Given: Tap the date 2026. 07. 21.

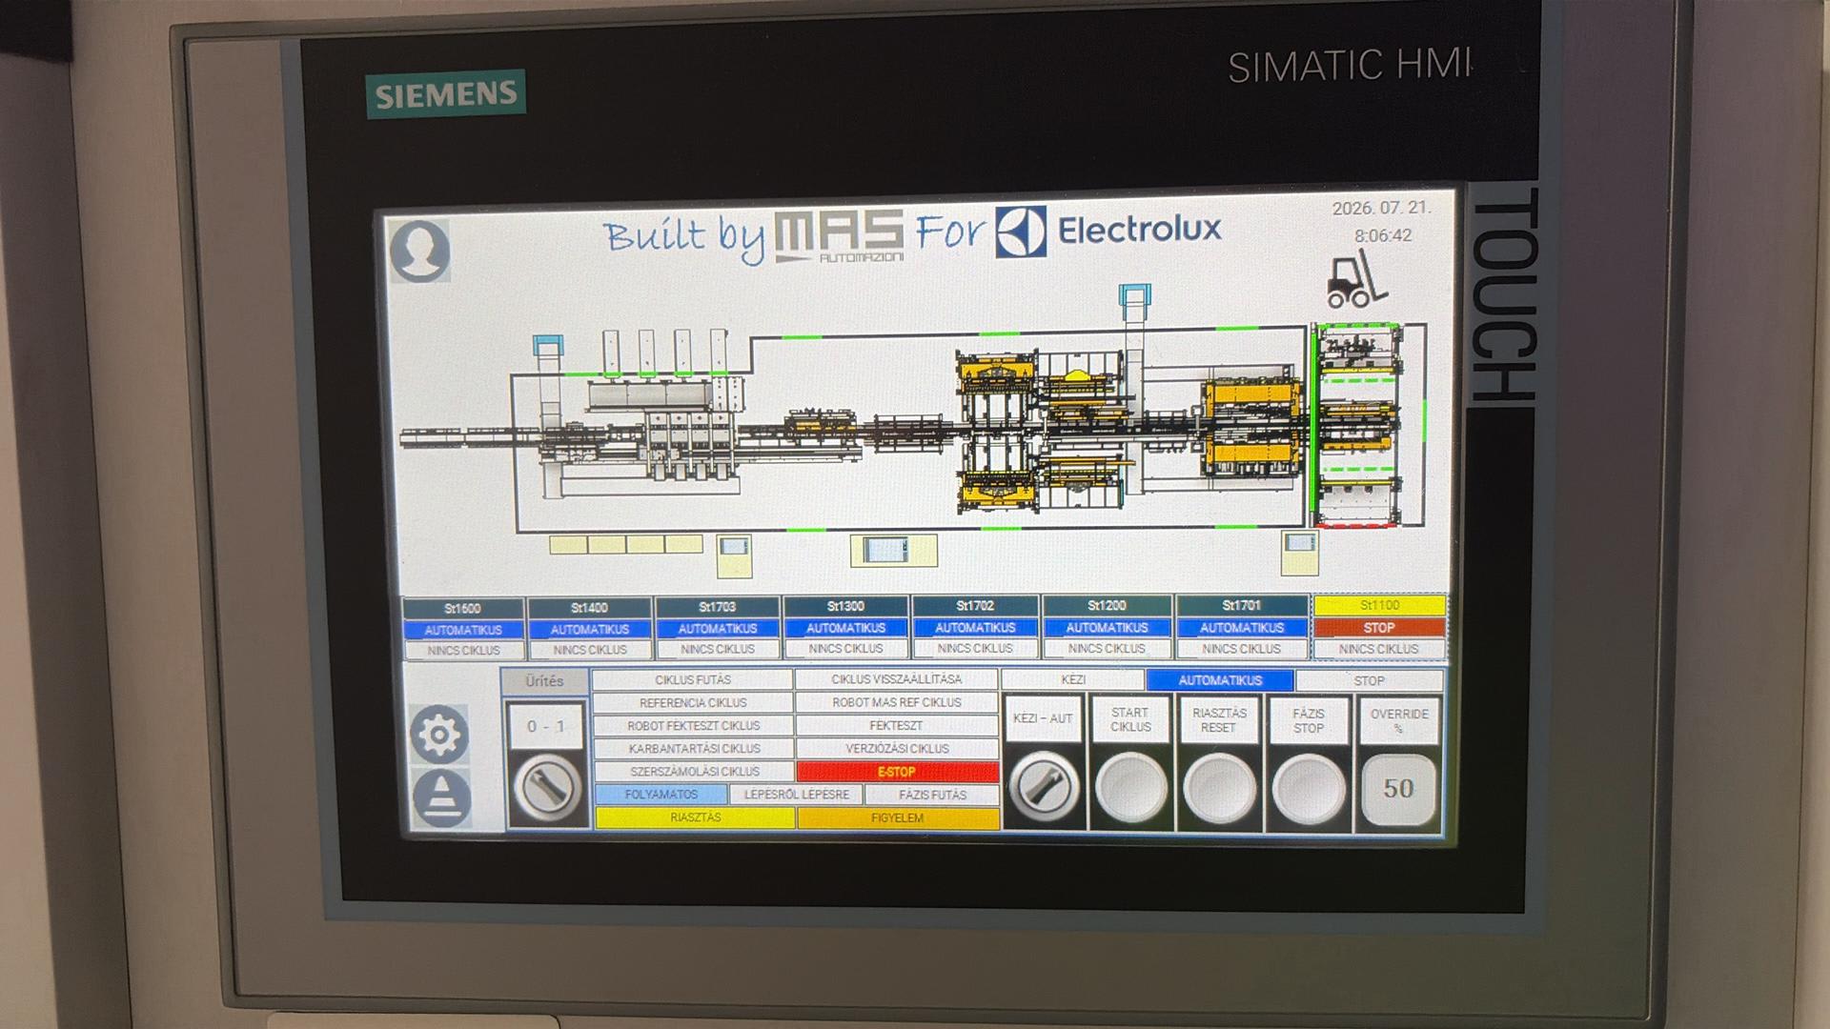Looking at the screenshot, I should [1381, 208].
